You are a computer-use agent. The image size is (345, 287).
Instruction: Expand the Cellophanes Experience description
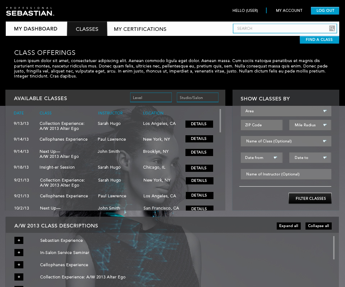click(19, 265)
